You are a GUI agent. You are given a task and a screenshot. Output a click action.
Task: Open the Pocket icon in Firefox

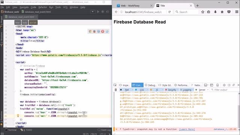229,12
